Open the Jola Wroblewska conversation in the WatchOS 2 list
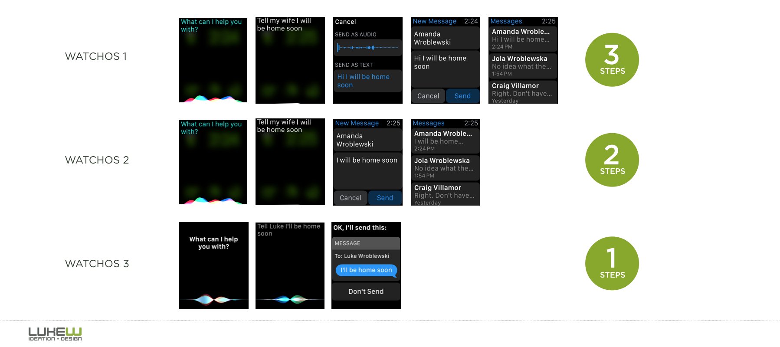 click(x=446, y=168)
